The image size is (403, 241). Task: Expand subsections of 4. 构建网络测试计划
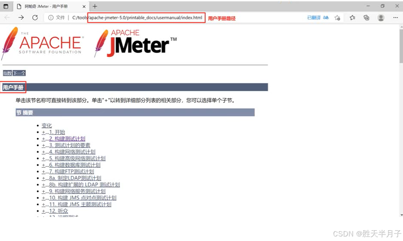click(43, 152)
